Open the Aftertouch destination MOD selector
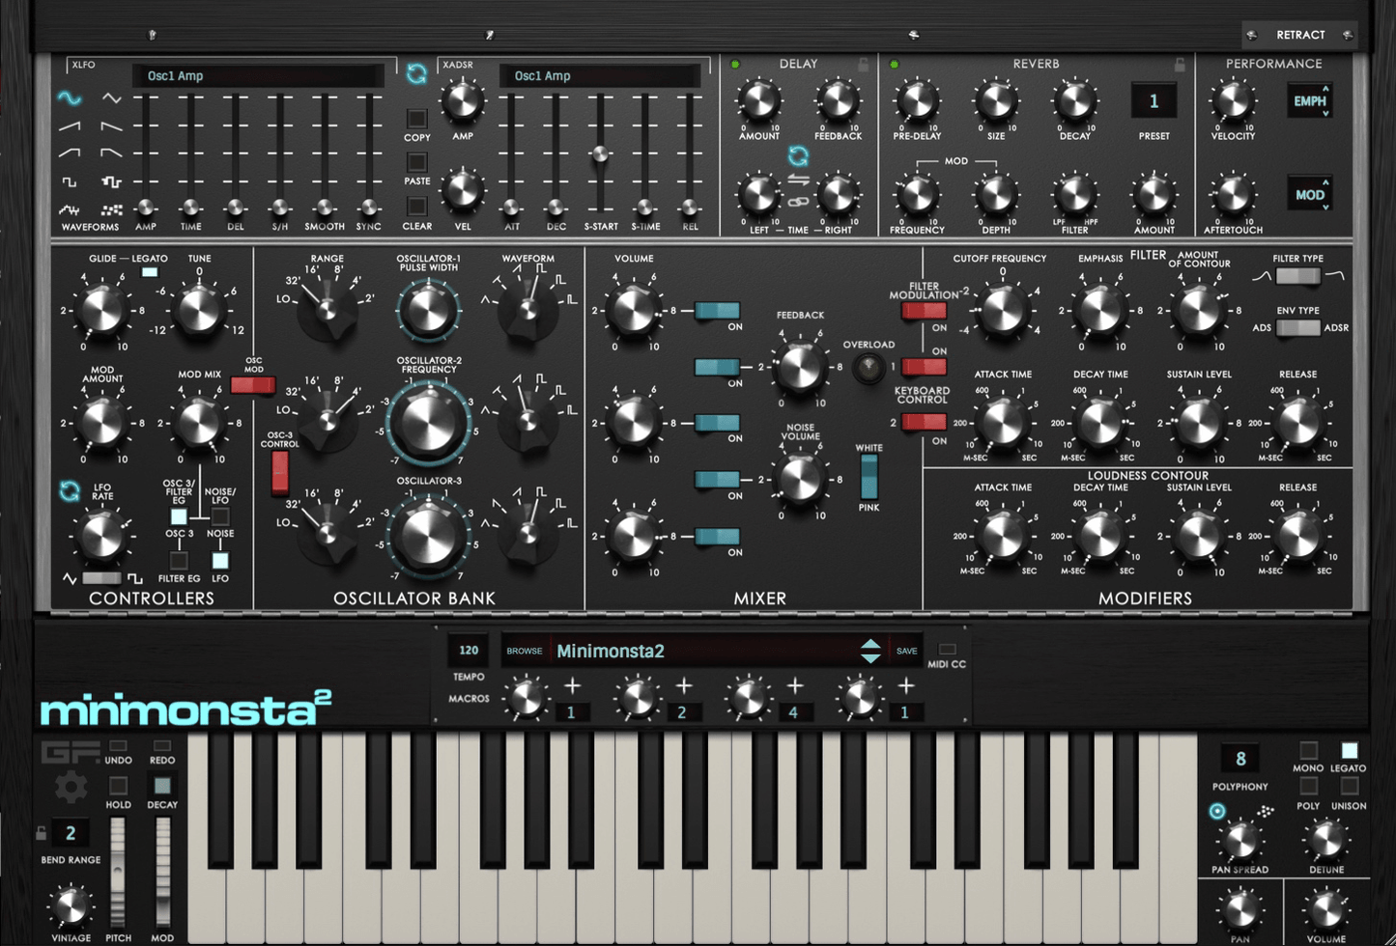 (1309, 194)
